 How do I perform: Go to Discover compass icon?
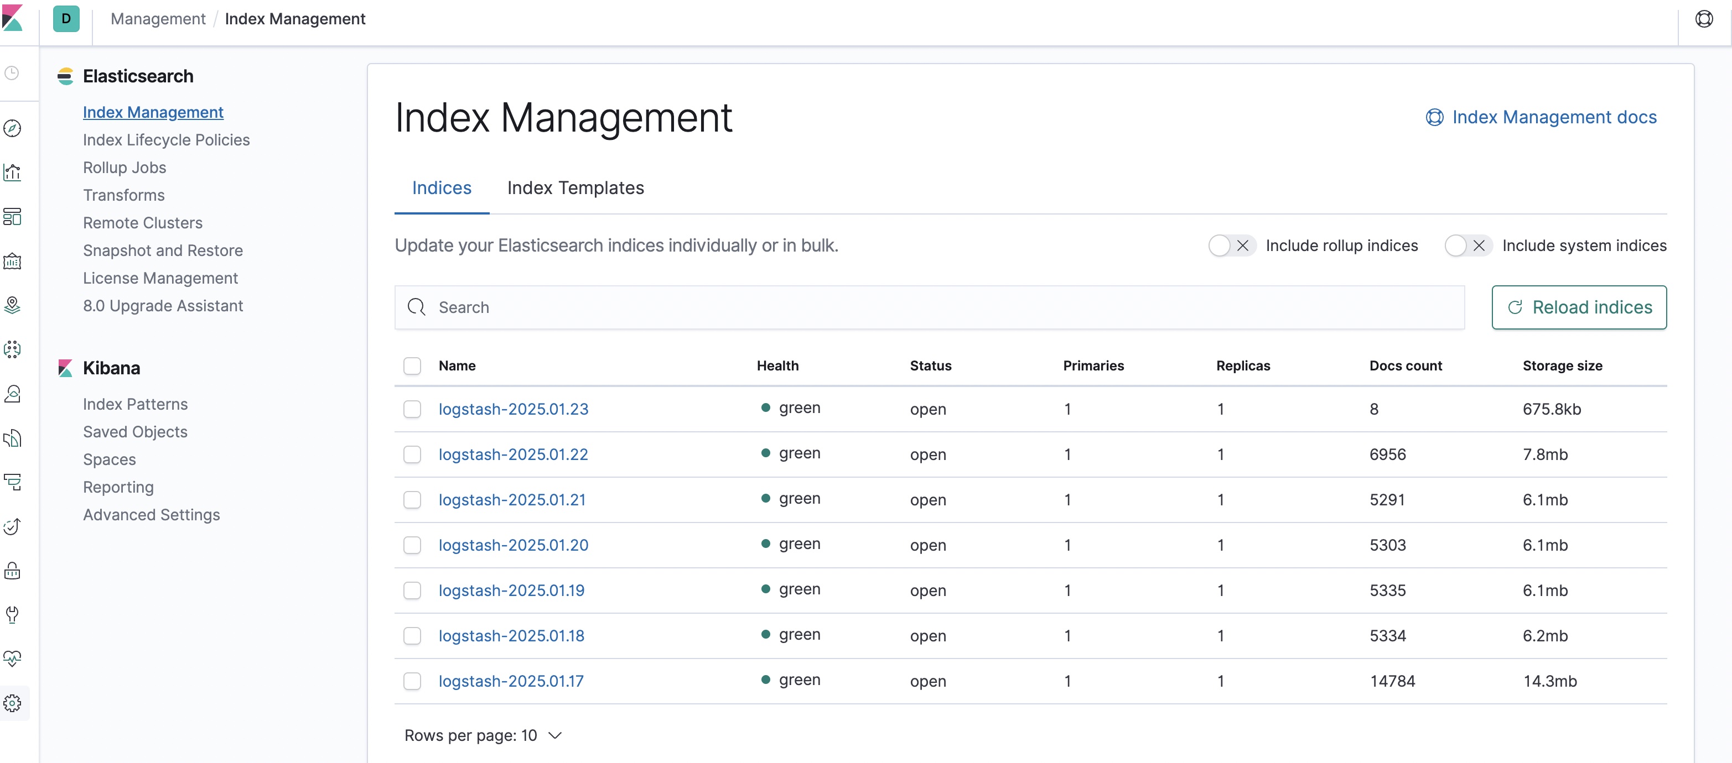(12, 128)
